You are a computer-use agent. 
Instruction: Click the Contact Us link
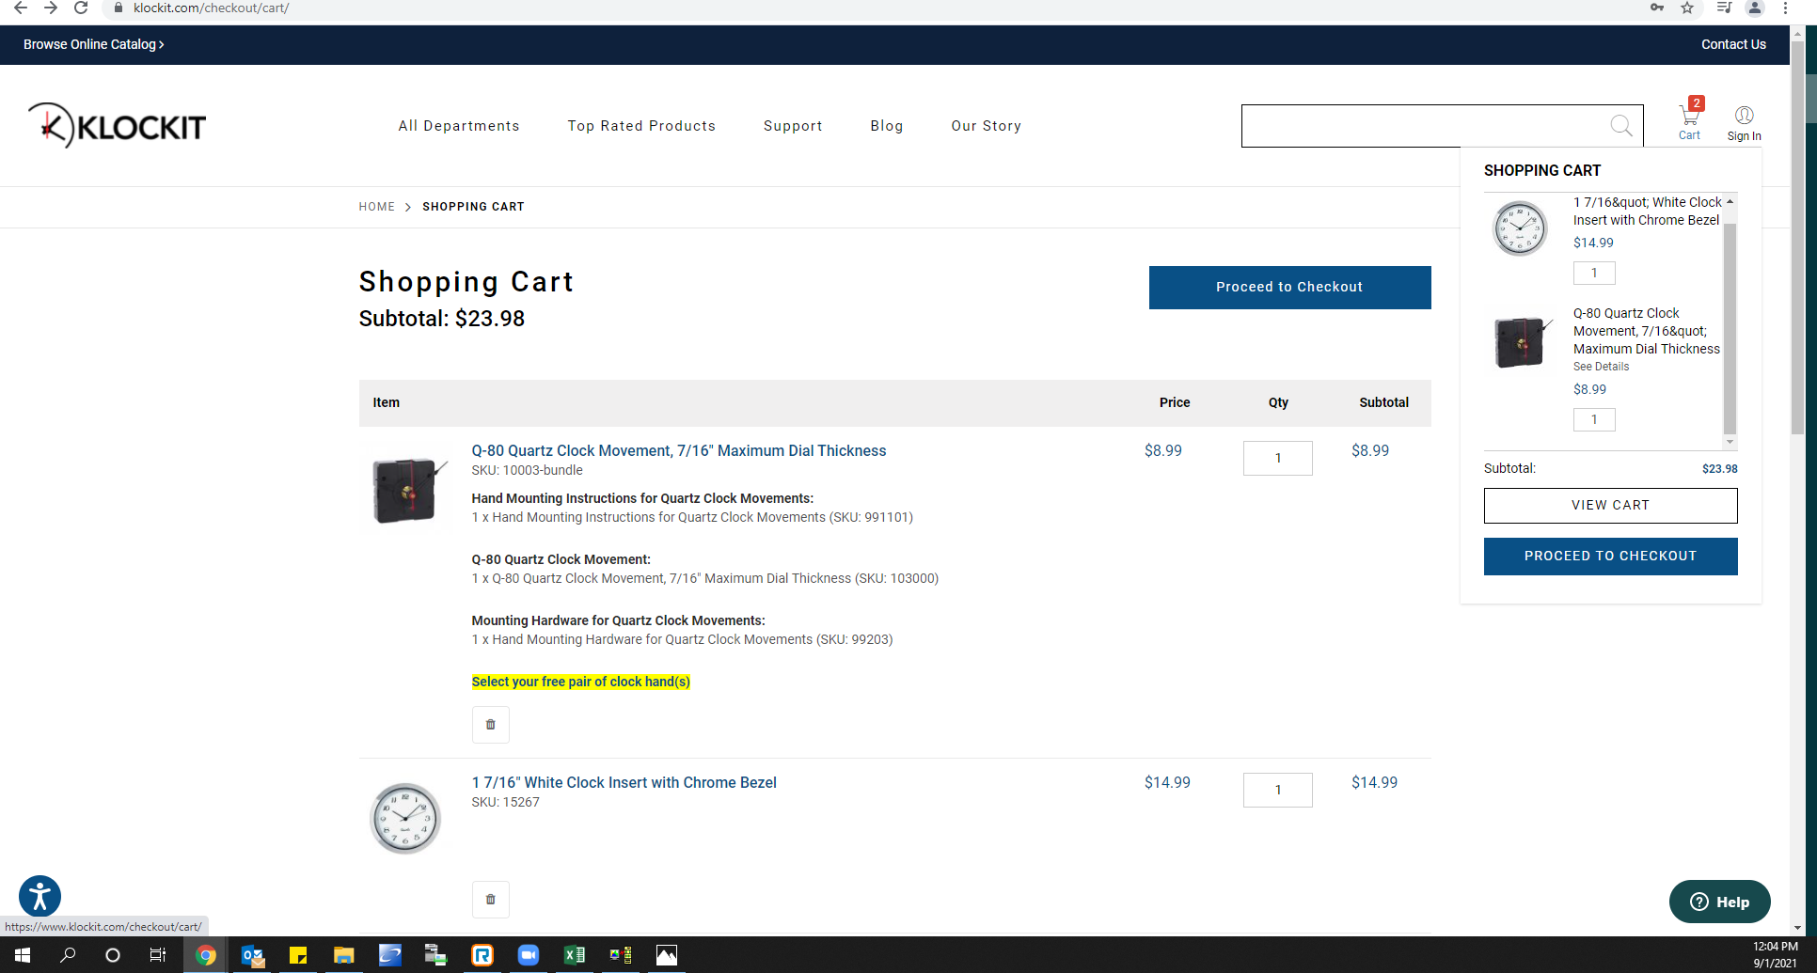point(1733,44)
